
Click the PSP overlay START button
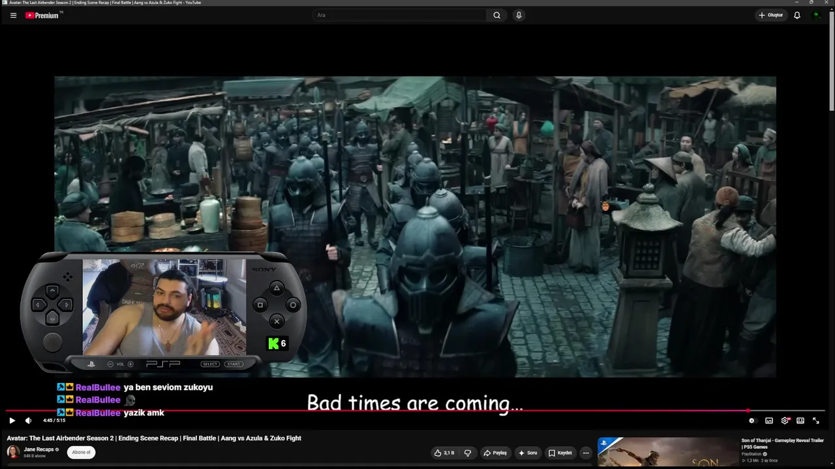tap(234, 364)
